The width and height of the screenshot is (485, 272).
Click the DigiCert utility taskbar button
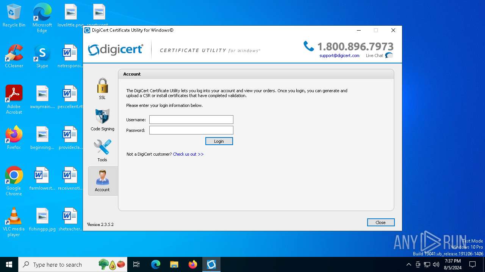[x=211, y=264]
